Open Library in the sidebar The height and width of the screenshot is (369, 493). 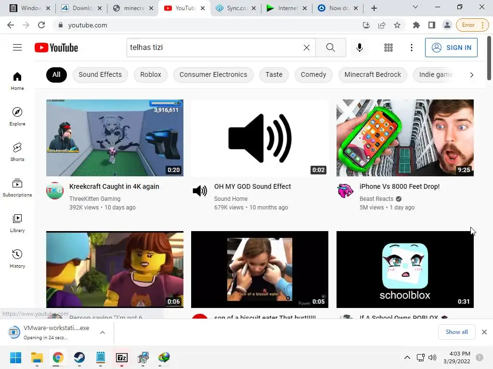(17, 223)
